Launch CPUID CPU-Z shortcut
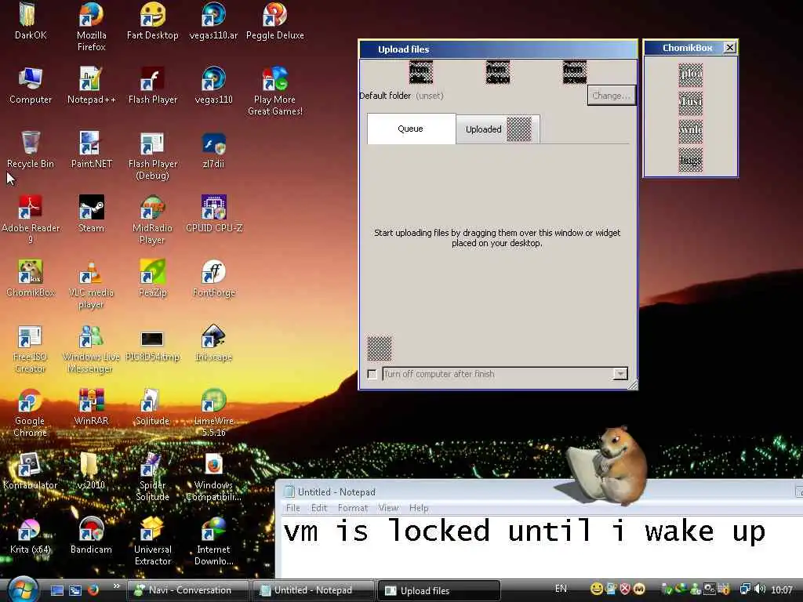Screen dimensions: 803x602 point(213,214)
